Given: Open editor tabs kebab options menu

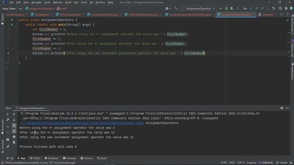Looking at the screenshot, I should pyautogui.click(x=288, y=15).
